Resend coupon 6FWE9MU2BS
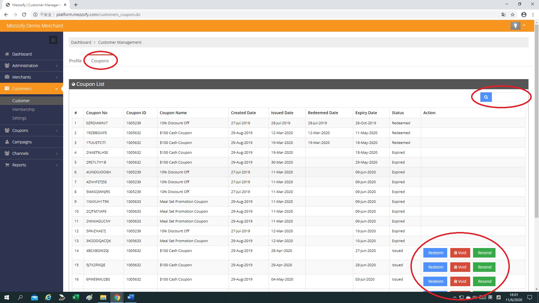The height and width of the screenshot is (303, 539). pos(484,281)
